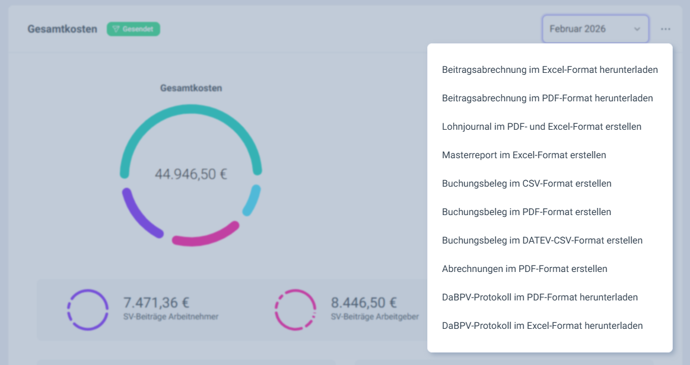
Task: Click the 8.446,50 € amount
Action: 364,303
